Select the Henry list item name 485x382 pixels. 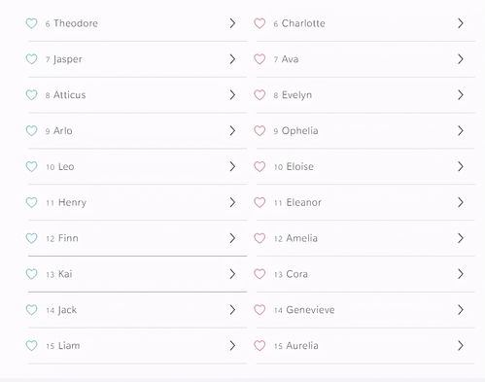(x=72, y=203)
